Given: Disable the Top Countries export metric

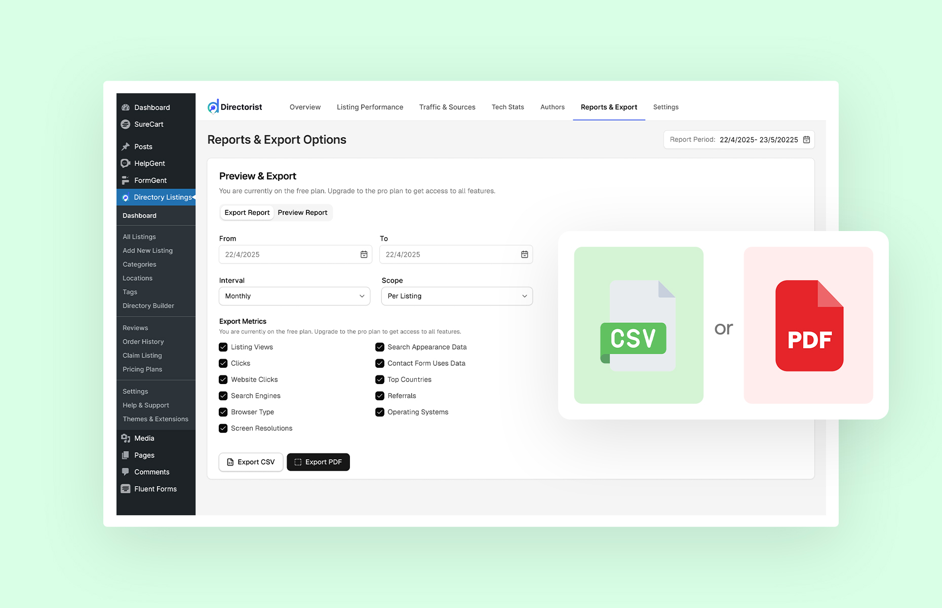Looking at the screenshot, I should [379, 379].
